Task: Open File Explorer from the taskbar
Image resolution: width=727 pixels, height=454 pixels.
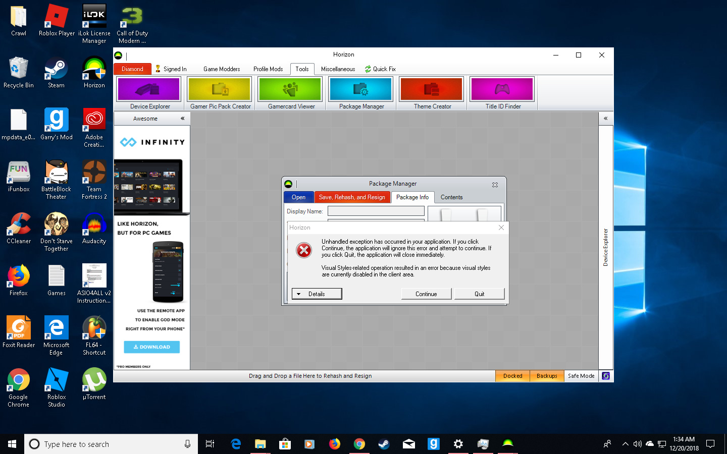Action: pos(260,444)
